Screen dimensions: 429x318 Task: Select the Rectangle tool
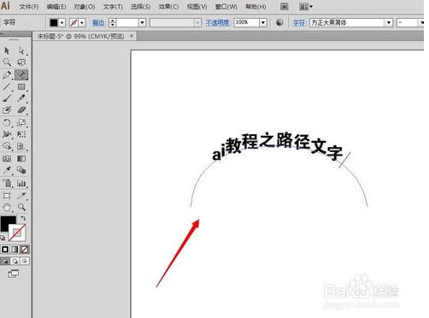tap(21, 86)
